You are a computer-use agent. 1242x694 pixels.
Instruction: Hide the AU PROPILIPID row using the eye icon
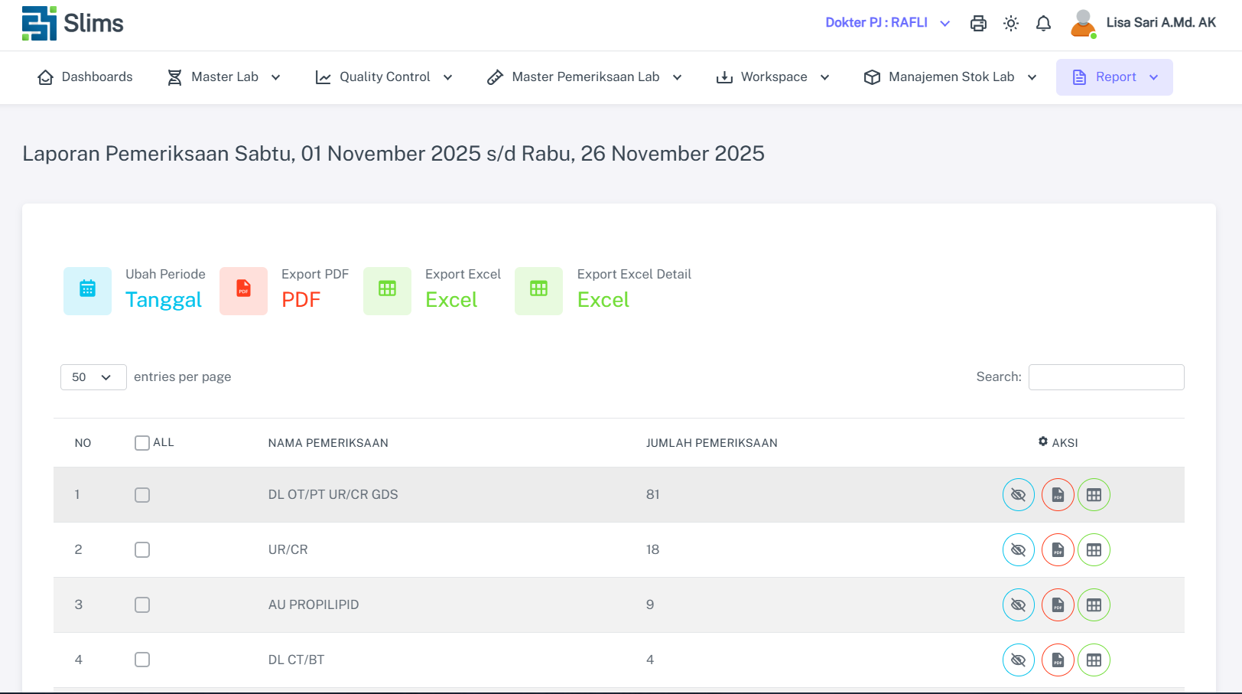click(1018, 605)
